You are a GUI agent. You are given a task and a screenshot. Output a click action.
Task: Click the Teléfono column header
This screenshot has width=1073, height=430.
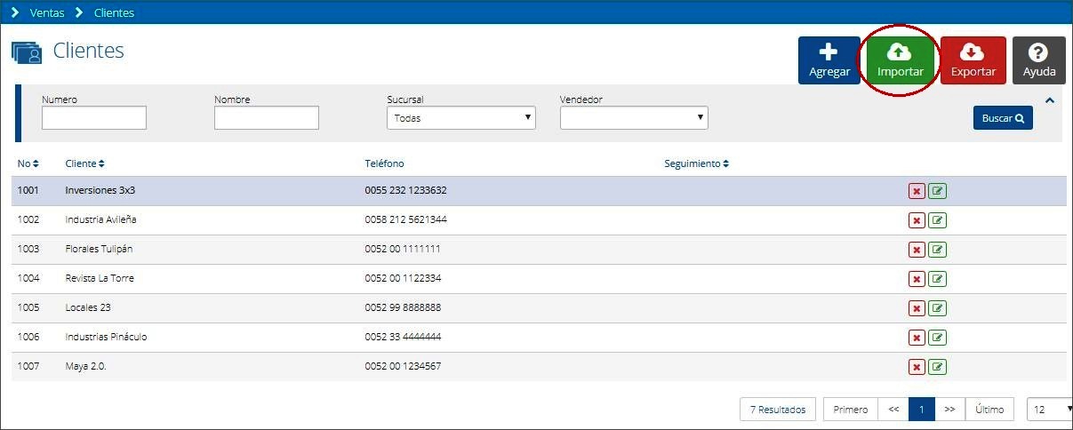(384, 163)
